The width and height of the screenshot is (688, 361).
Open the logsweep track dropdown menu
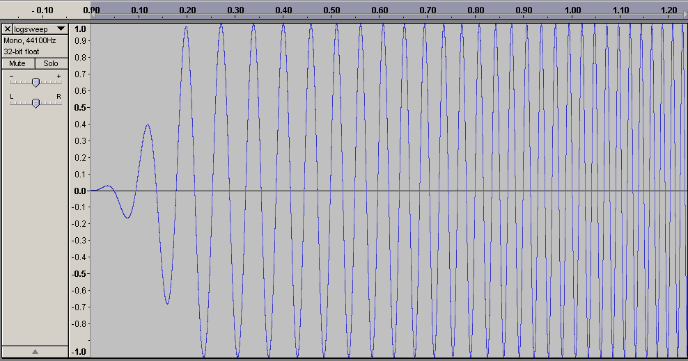pos(61,29)
